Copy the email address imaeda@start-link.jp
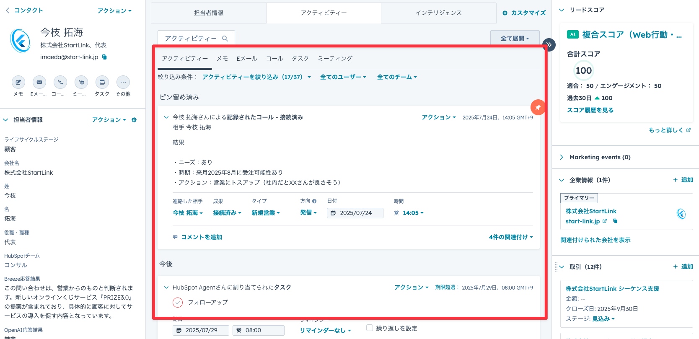Viewport: 699px width, 339px height. (x=105, y=57)
